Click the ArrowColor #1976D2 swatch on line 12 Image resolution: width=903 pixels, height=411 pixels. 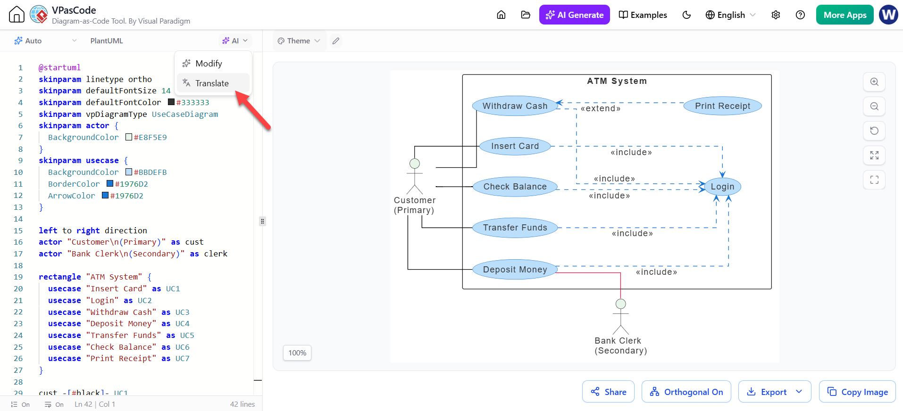point(105,196)
